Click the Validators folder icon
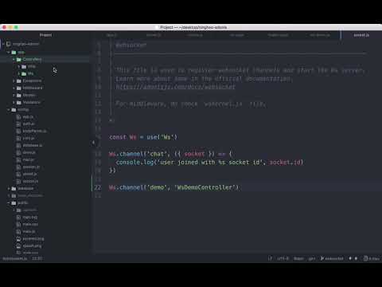This screenshot has height=287, width=382. point(19,102)
